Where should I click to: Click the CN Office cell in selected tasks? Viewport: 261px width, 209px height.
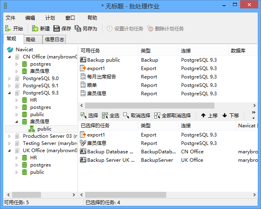[x=192, y=152]
